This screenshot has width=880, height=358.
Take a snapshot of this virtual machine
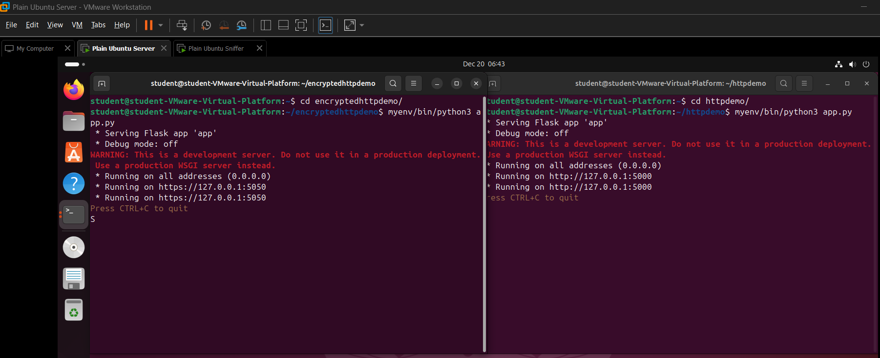[206, 25]
